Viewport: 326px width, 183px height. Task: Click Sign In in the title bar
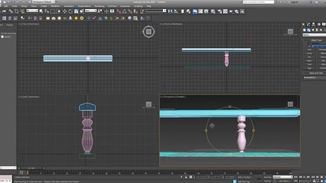(295, 2)
